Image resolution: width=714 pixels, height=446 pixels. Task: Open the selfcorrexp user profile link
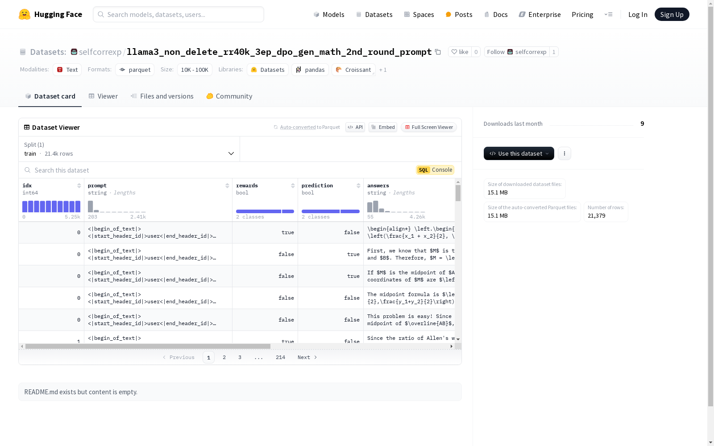click(x=100, y=52)
